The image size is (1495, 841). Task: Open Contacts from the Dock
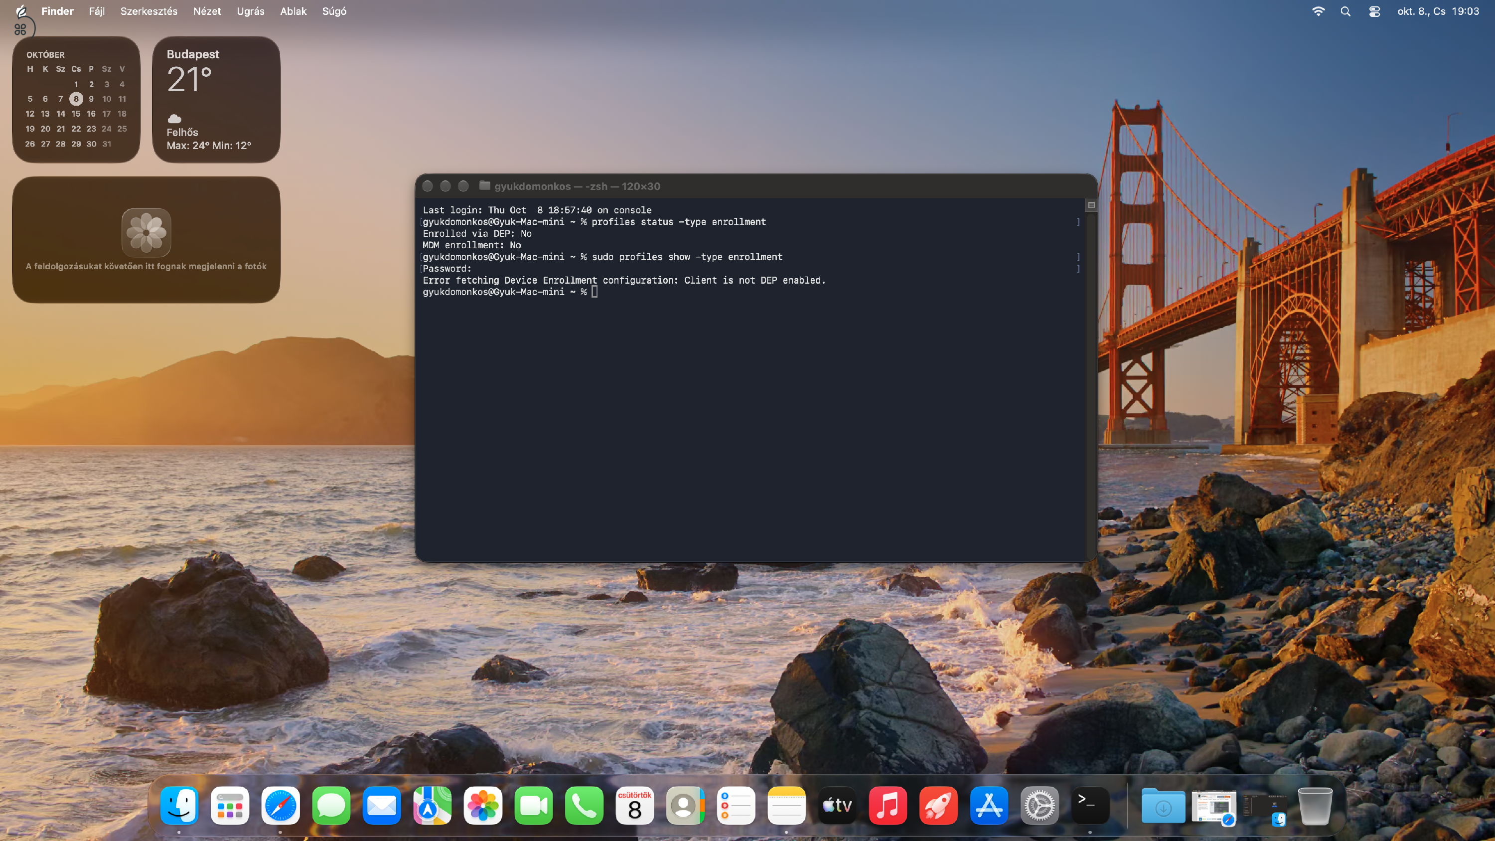(685, 806)
